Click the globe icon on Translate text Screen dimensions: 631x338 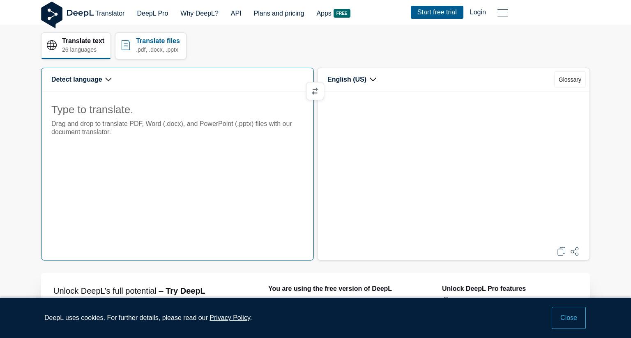52,45
